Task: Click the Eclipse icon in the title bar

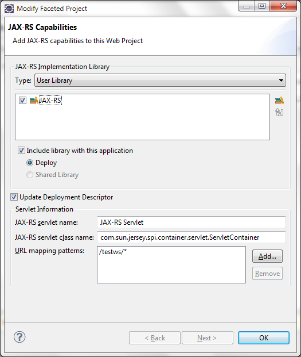Action: pyautogui.click(x=9, y=9)
